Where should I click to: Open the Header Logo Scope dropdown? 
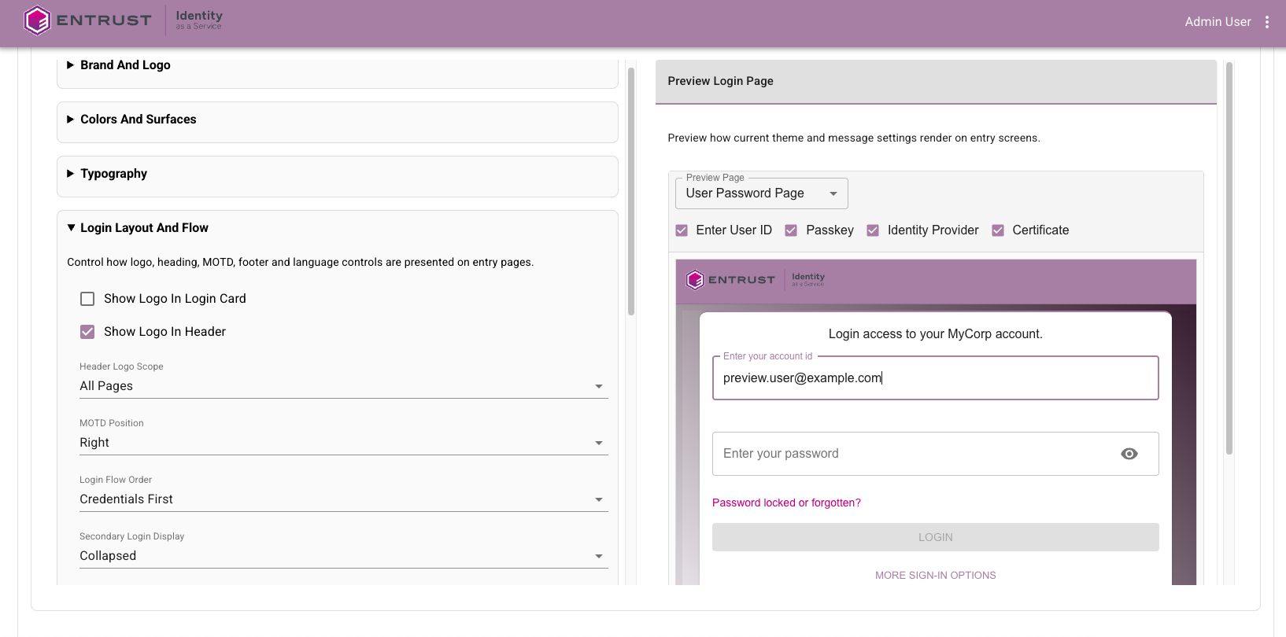pos(343,386)
